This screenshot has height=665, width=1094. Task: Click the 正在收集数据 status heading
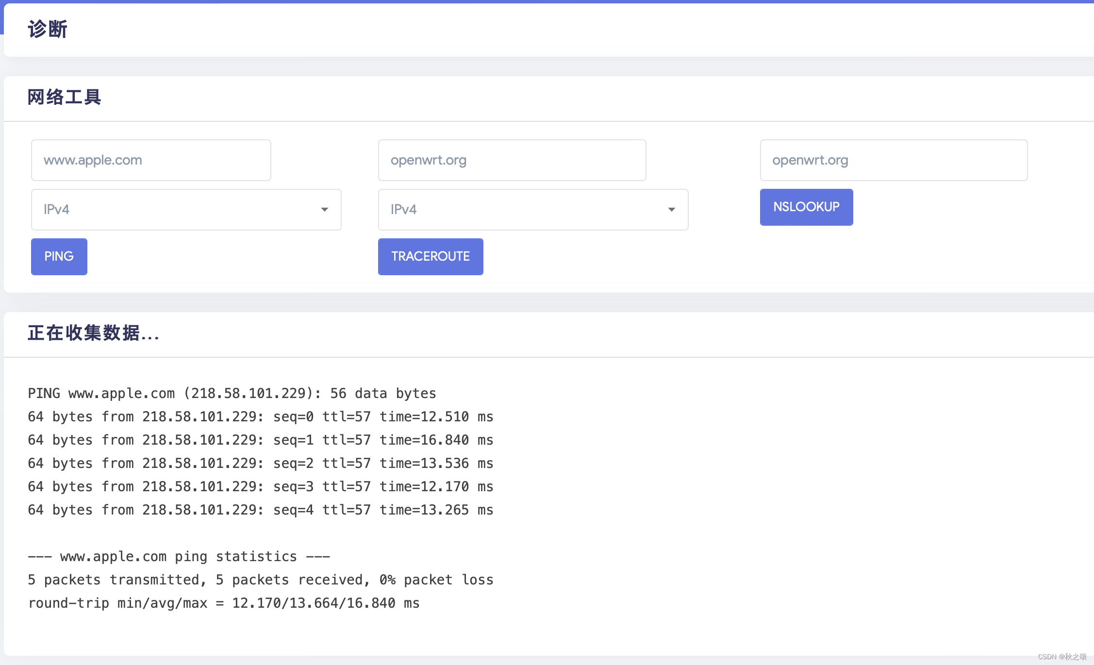93,333
